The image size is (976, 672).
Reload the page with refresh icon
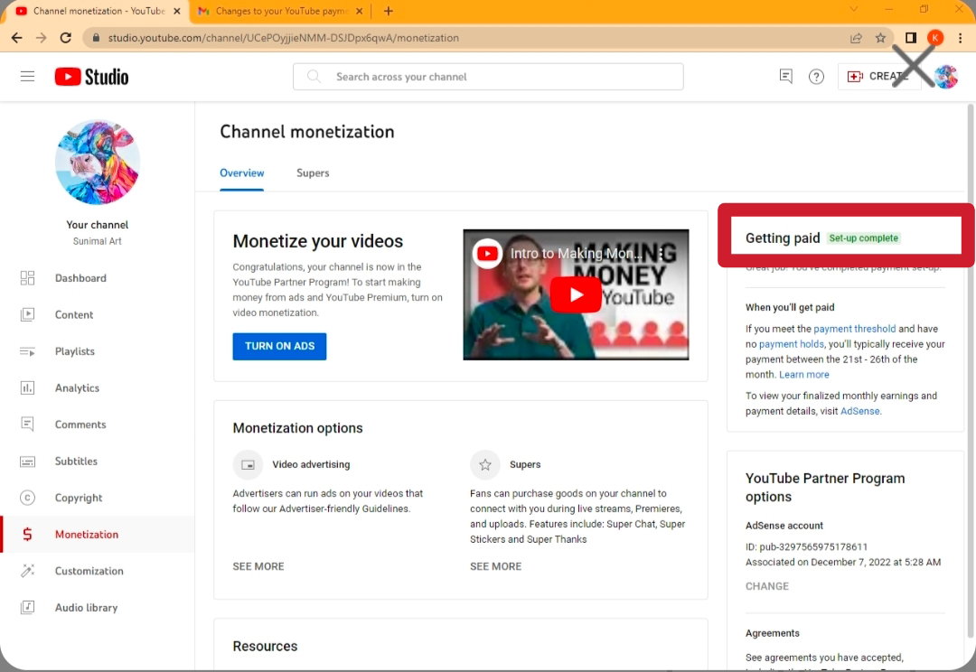click(65, 38)
